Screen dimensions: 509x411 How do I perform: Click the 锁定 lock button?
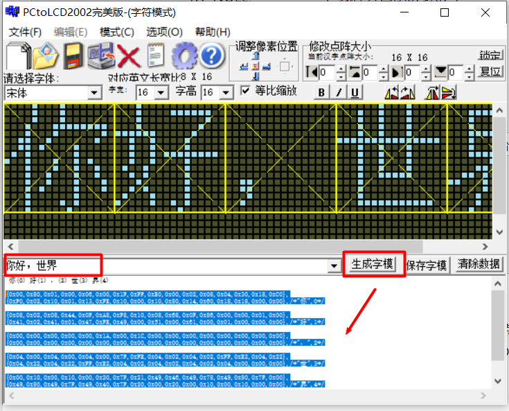point(490,55)
